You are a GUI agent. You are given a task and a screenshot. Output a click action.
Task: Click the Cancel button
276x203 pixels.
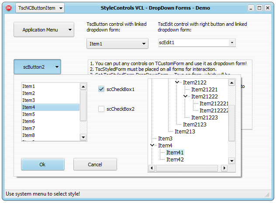tap(95, 164)
